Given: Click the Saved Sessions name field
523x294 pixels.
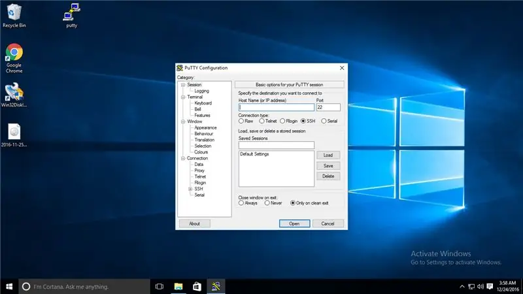Looking at the screenshot, I should (x=277, y=145).
